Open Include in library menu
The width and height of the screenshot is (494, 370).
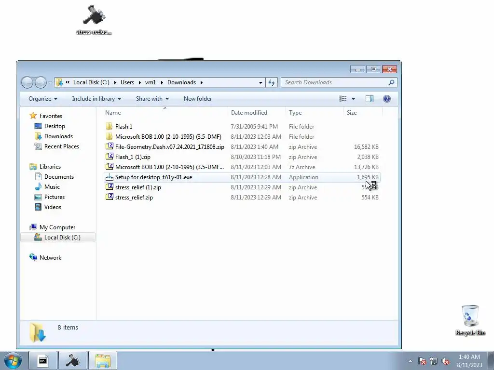(x=96, y=99)
